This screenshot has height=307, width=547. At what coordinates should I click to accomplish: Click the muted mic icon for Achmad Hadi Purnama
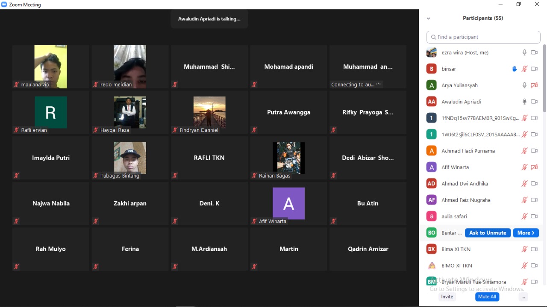524,151
